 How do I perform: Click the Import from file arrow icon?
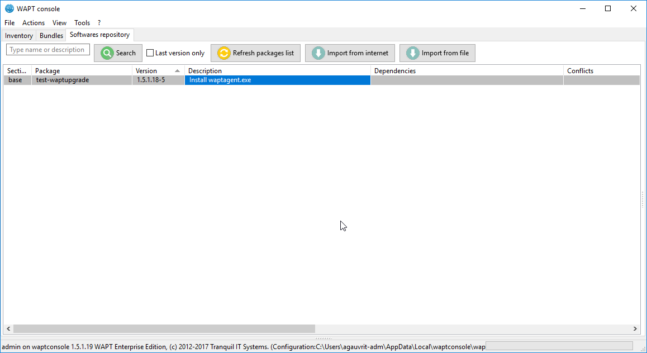point(413,53)
